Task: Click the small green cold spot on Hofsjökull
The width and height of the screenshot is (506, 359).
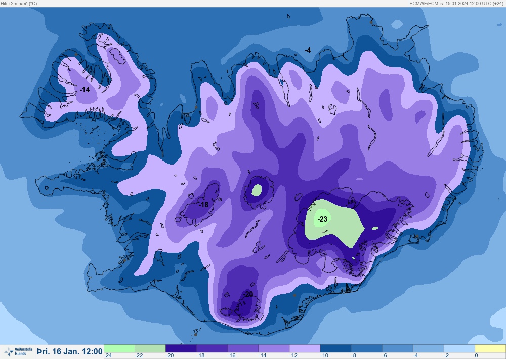Action: (x=257, y=190)
